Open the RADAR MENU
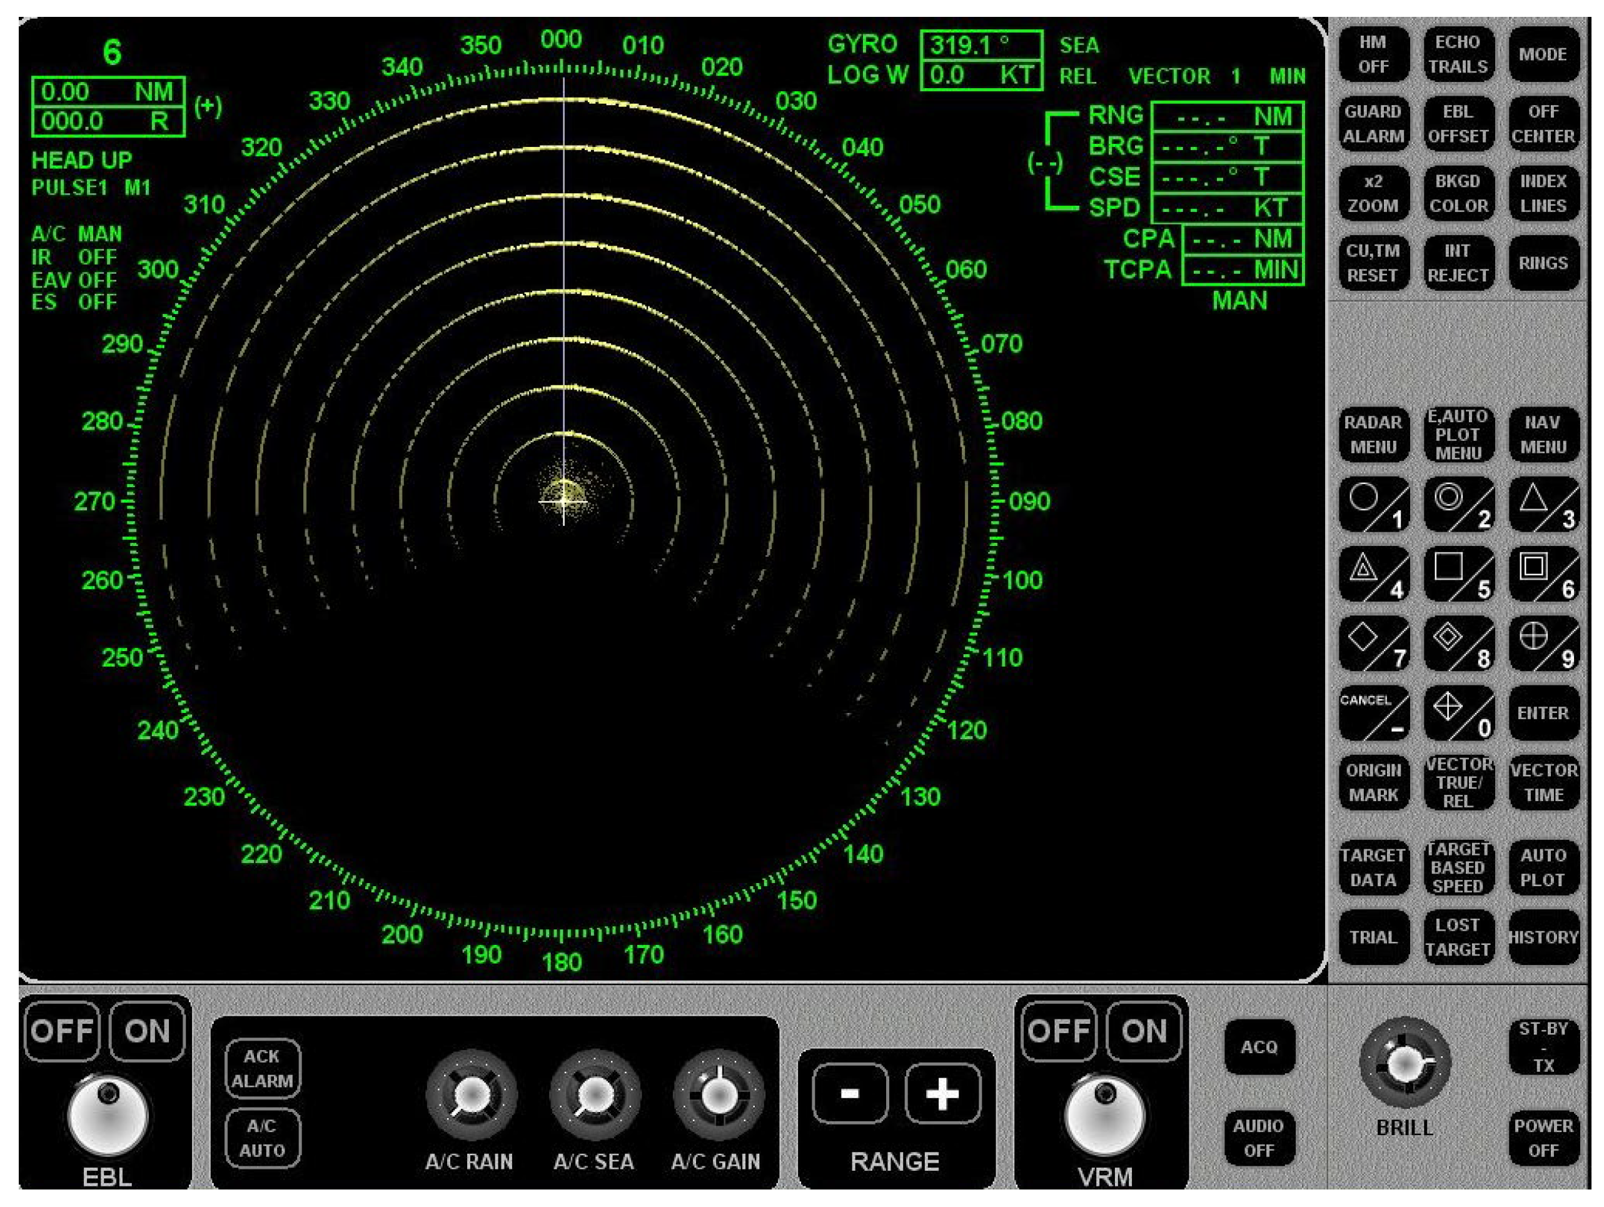 [x=1373, y=435]
